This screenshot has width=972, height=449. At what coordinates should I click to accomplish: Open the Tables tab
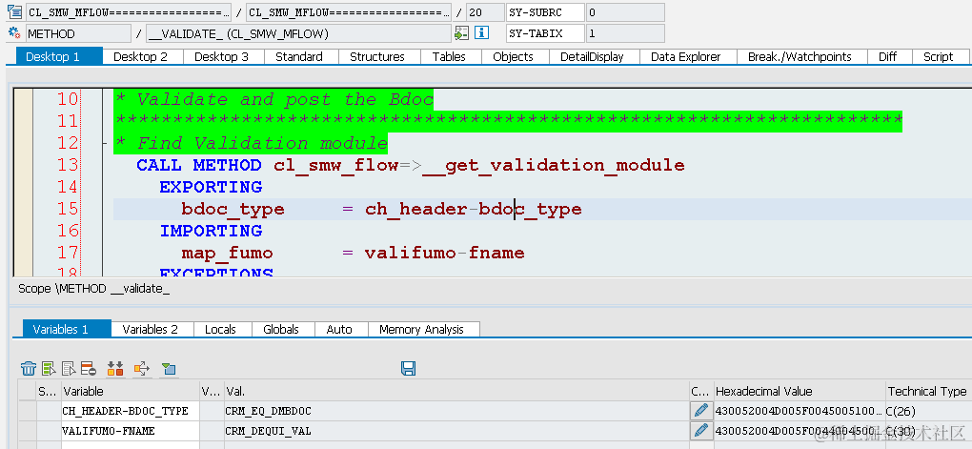pyautogui.click(x=449, y=56)
